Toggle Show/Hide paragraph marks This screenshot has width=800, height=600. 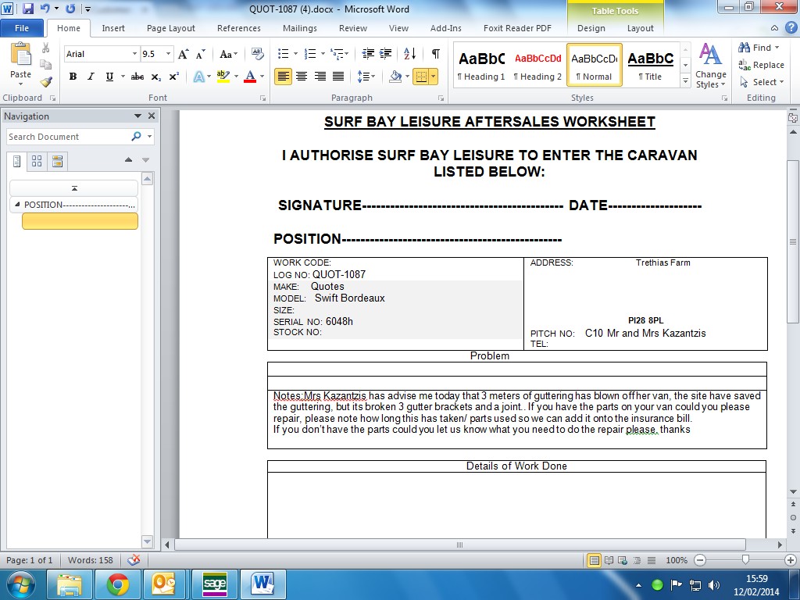(x=435, y=54)
